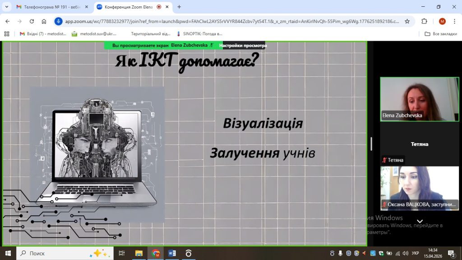Open the SINOPTIK weather bookmark
The height and width of the screenshot is (260, 462).
point(199,34)
